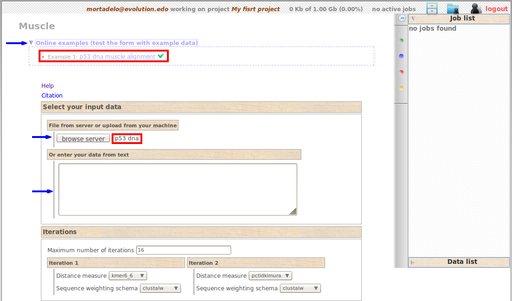
Task: Open Iteration 2 Sequence weighting schema dropdown
Action: pyautogui.click(x=300, y=288)
